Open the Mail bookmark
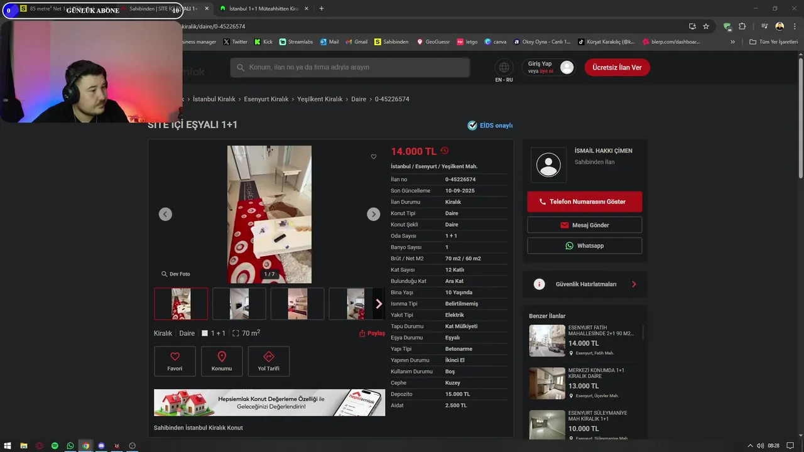The width and height of the screenshot is (804, 452). [329, 41]
